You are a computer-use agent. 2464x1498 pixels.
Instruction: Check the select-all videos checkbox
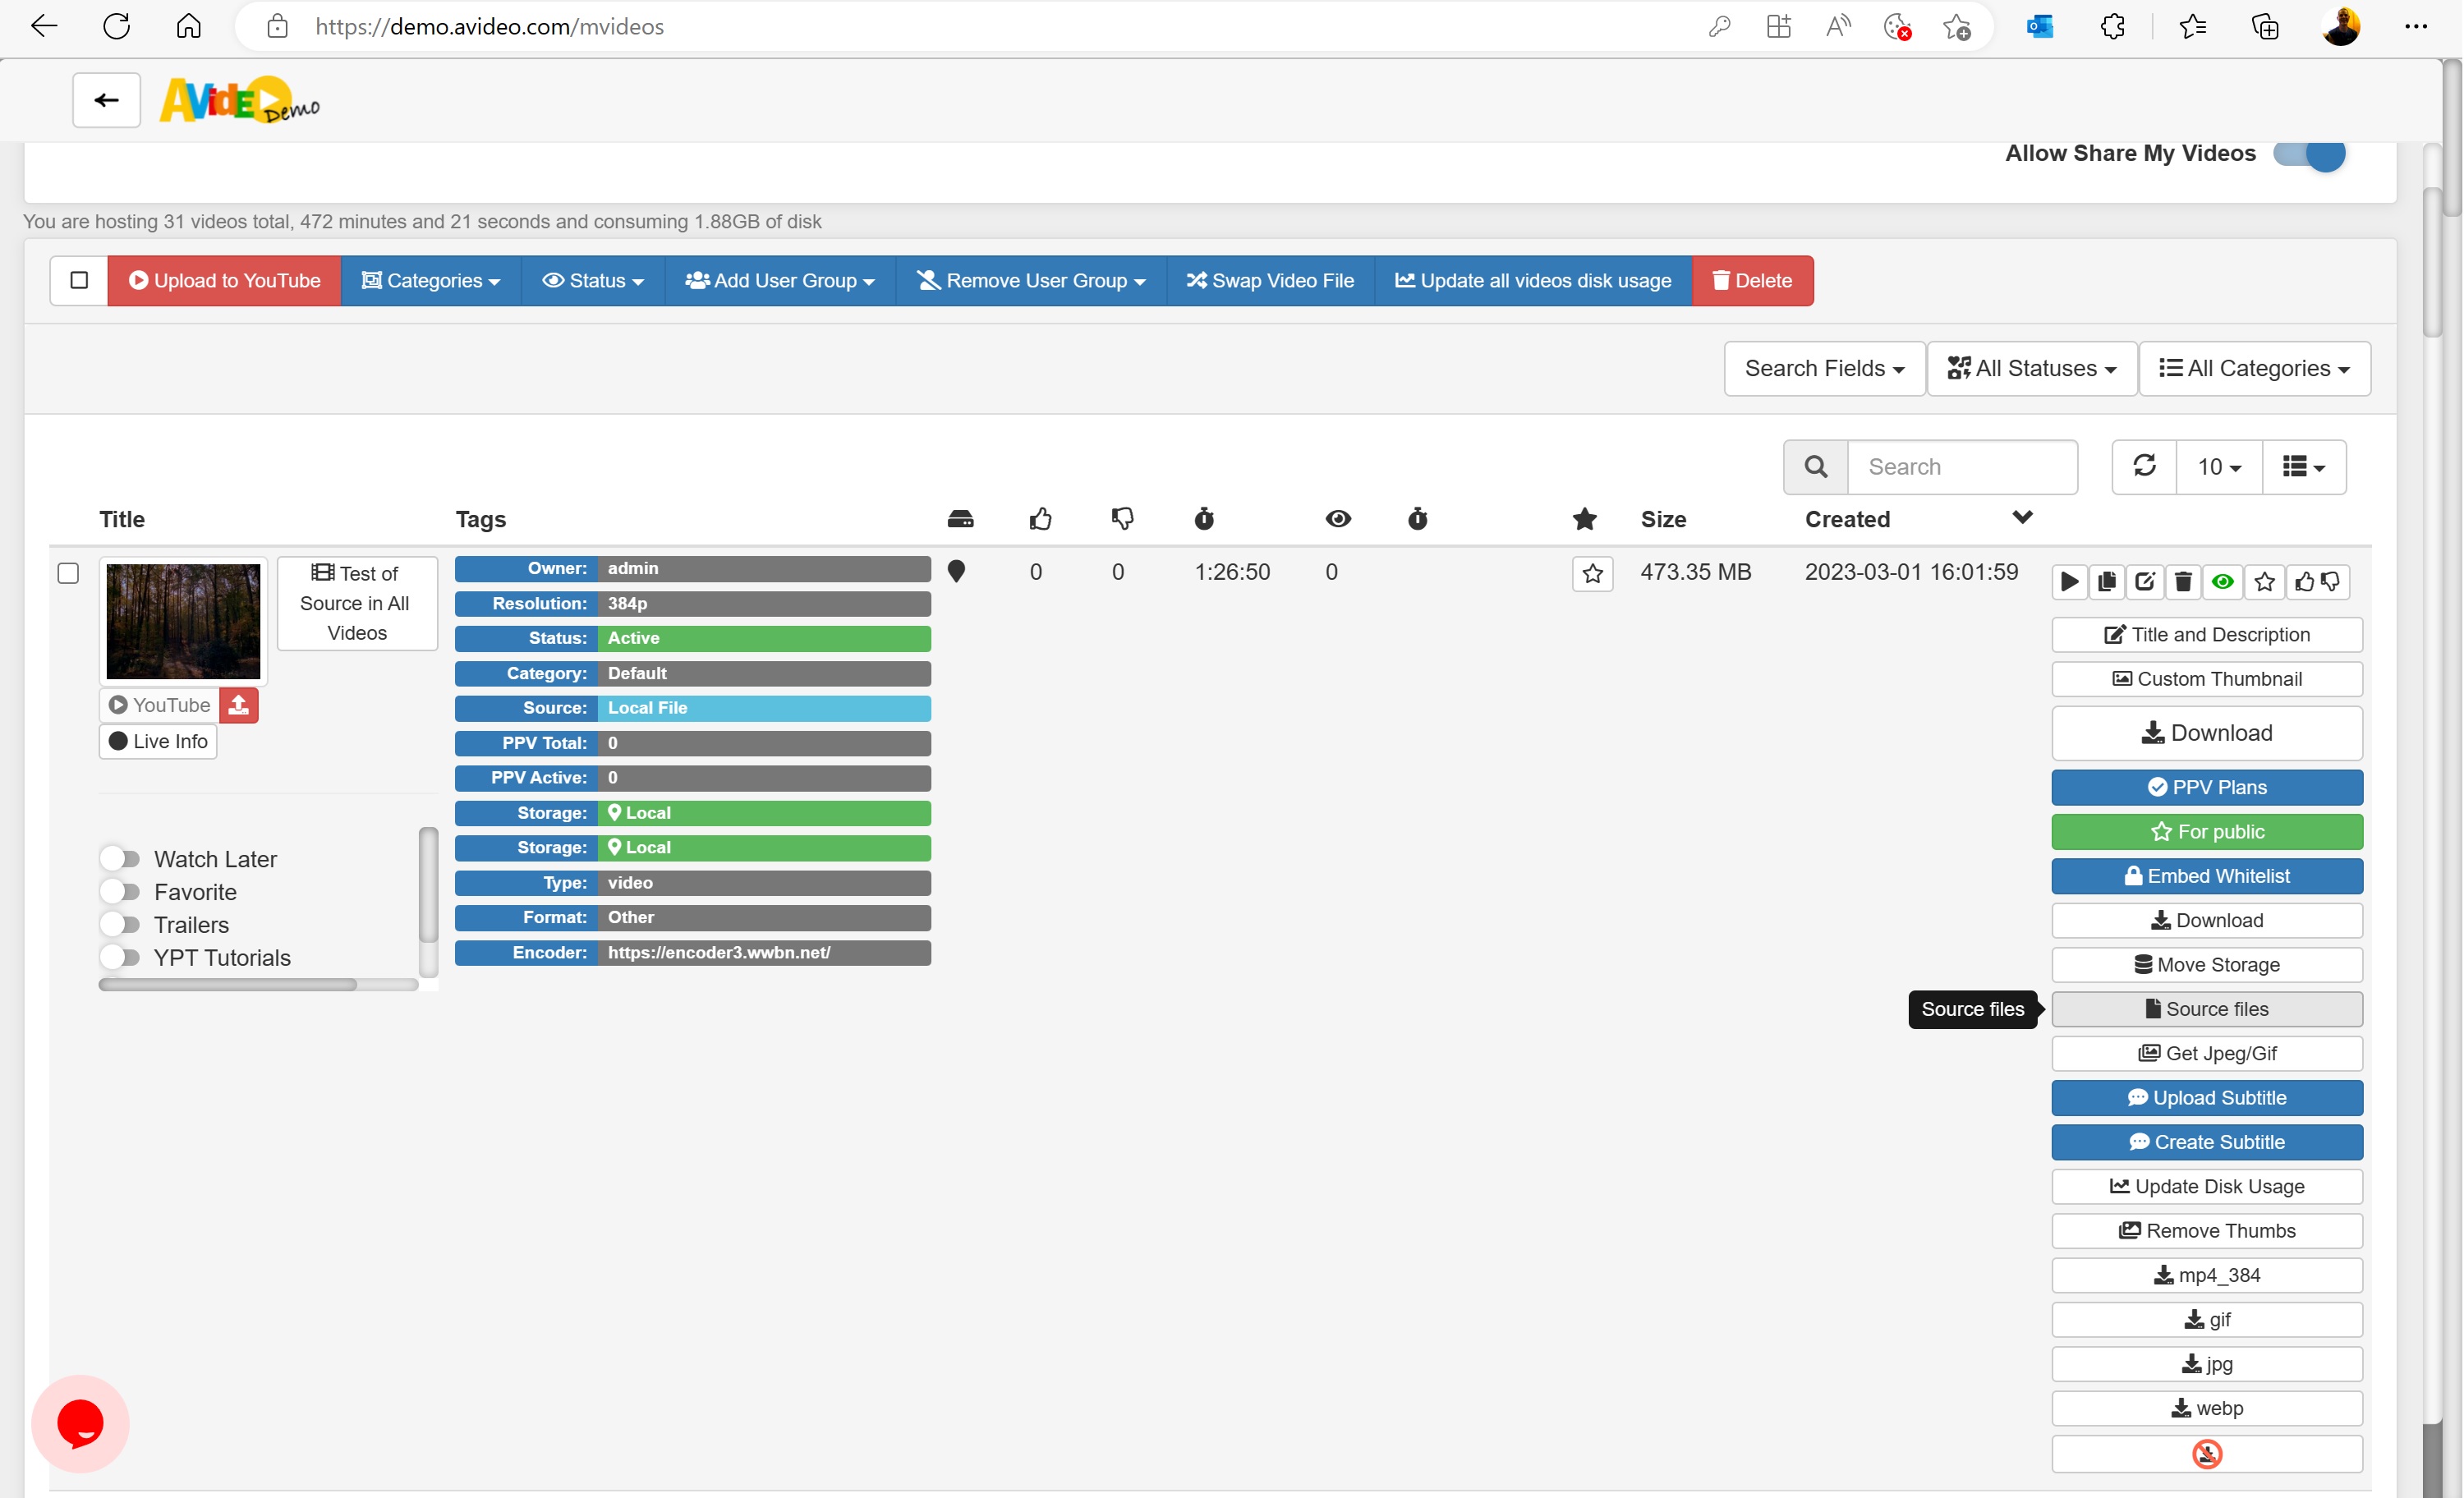pos(78,280)
